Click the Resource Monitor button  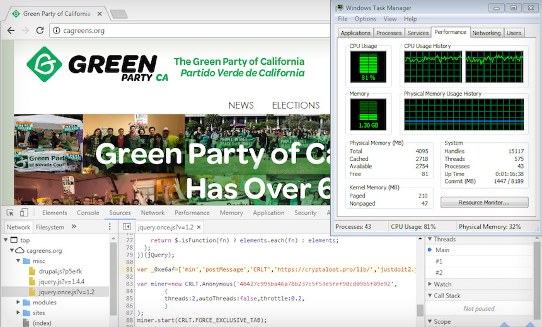(x=484, y=202)
